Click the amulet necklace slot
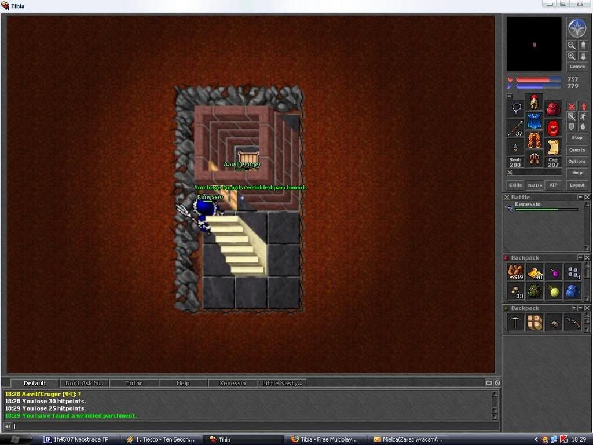 [x=515, y=109]
